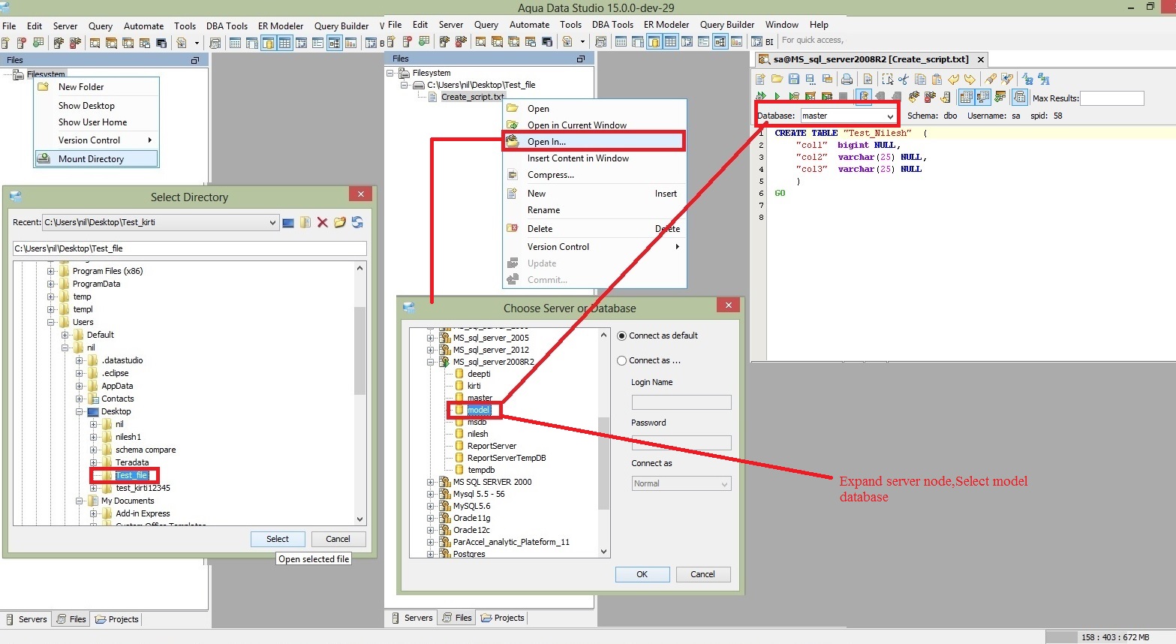Select the ReportServerTempDB database node

pyautogui.click(x=507, y=458)
